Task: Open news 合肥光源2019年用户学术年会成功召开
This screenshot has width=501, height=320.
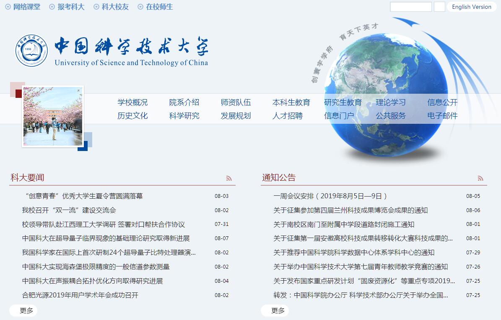Action: 80,295
